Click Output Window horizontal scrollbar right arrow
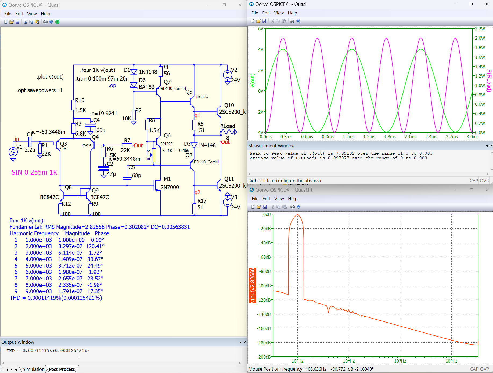This screenshot has width=493, height=373. point(240,363)
